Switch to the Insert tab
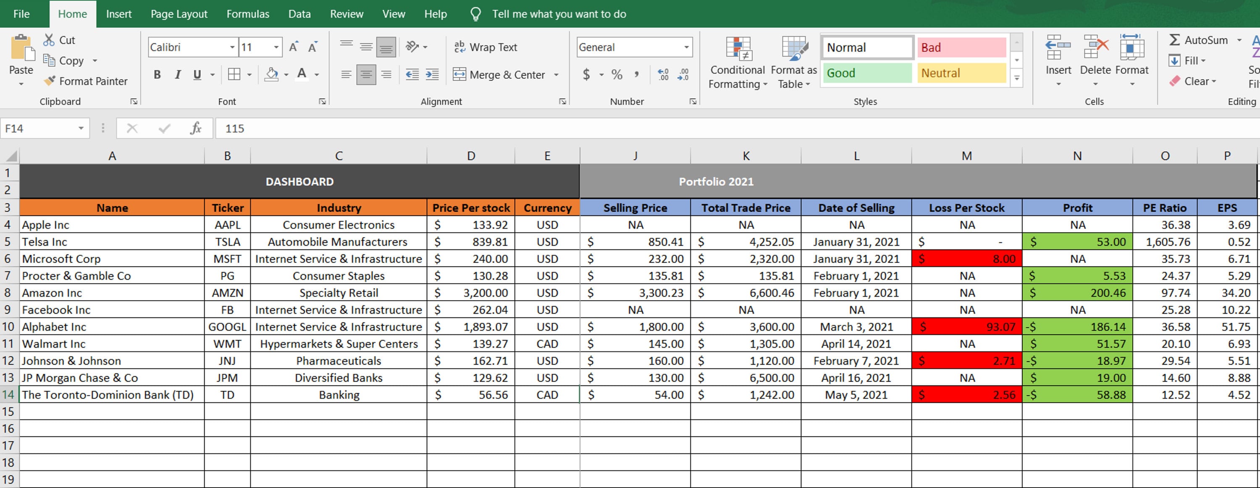 click(118, 14)
